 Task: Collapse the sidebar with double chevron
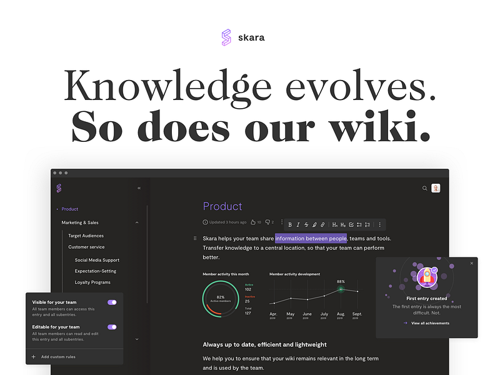[139, 188]
